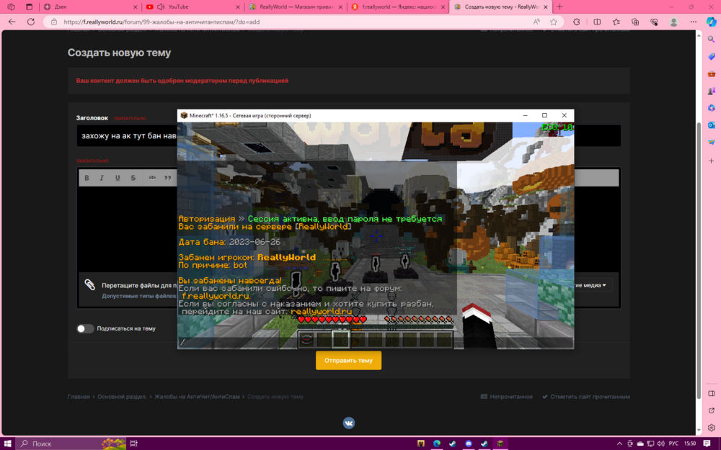Open the Windows notification center
The width and height of the screenshot is (721, 450).
(x=707, y=444)
